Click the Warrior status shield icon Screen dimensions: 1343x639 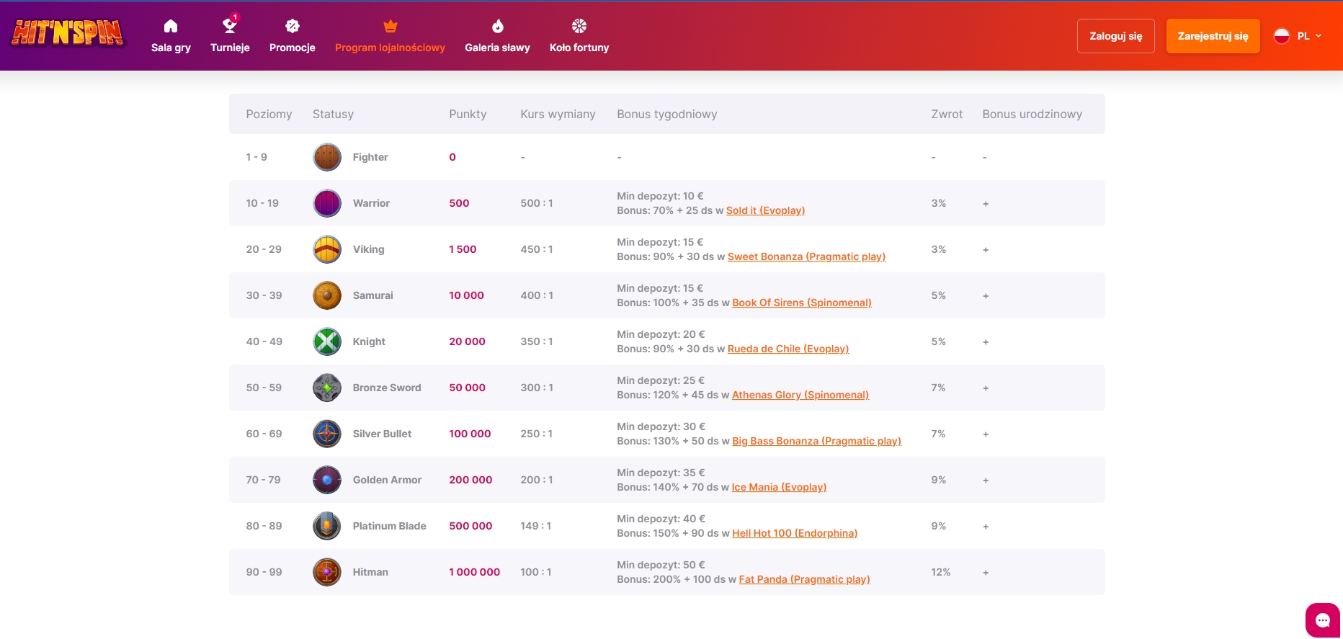tap(327, 203)
